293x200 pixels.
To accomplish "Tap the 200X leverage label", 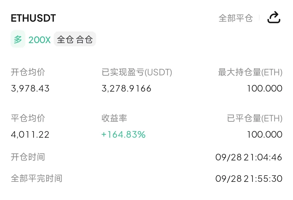I will point(39,40).
